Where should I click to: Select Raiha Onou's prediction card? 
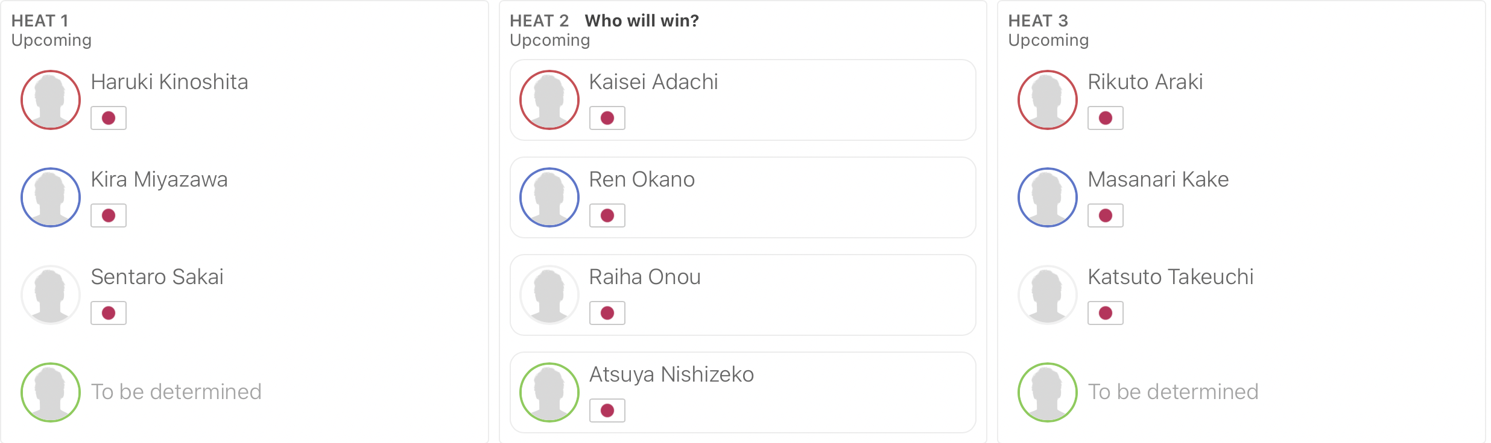click(743, 295)
